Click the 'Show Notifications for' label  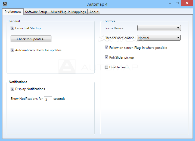click(x=27, y=99)
